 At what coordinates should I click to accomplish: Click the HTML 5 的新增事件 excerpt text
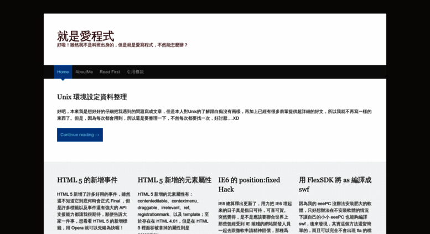[x=94, y=211]
